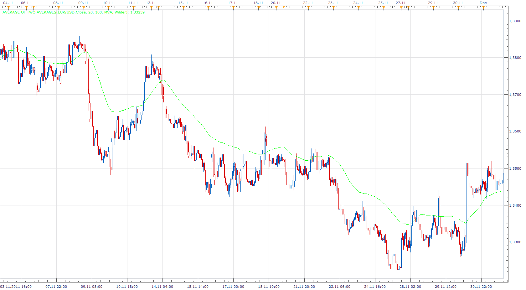This screenshot has height=290, width=526.
Task: Select the Dec month orange marker
Action: tap(483, 8)
